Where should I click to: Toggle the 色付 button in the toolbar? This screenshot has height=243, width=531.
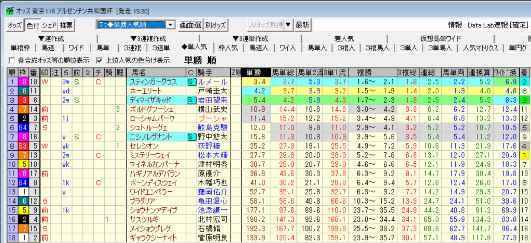click(x=32, y=25)
